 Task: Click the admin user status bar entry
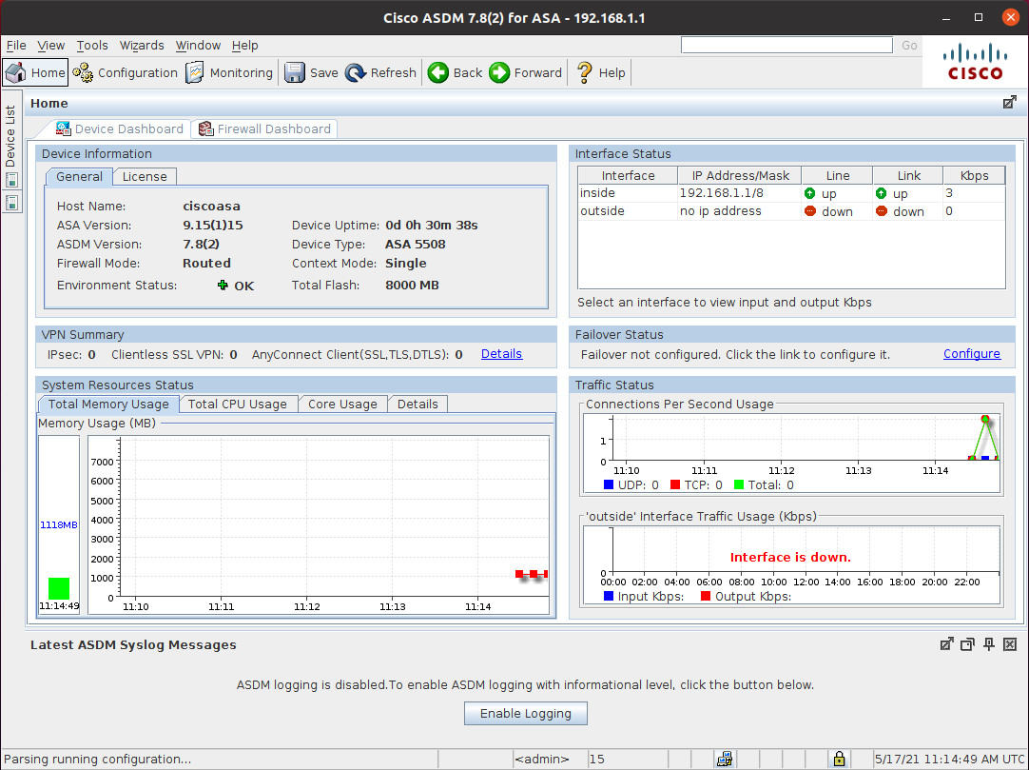(541, 759)
